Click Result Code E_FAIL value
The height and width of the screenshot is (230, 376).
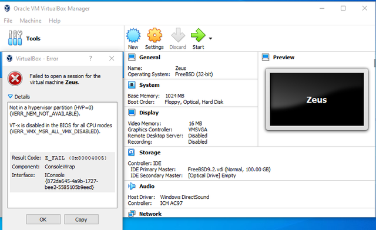[x=76, y=158]
